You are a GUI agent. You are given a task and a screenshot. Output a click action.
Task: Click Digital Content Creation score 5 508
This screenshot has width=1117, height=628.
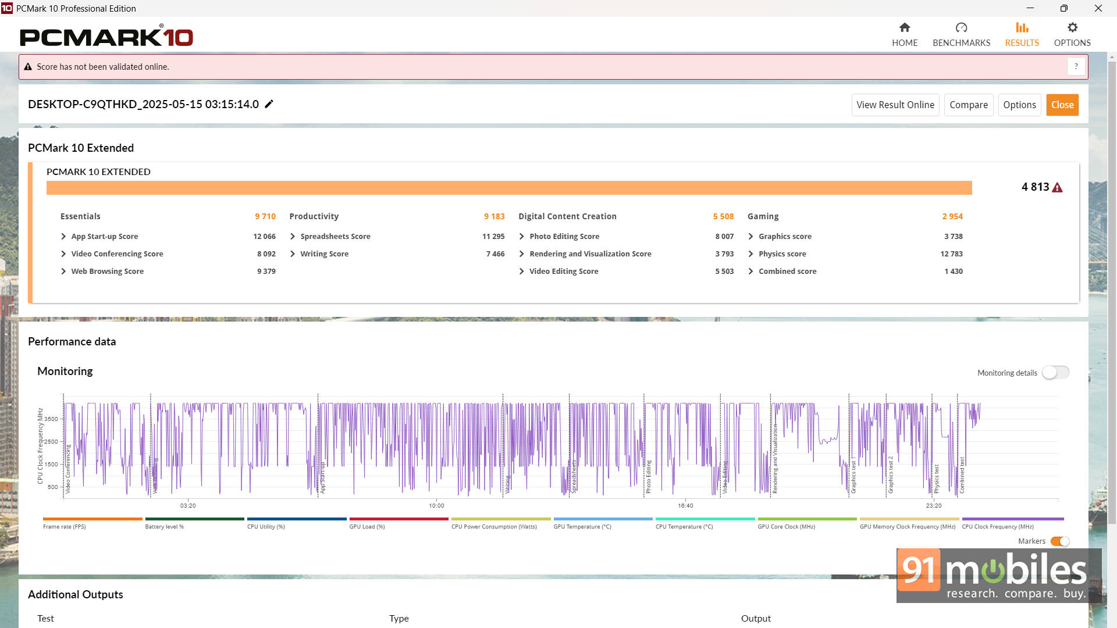click(x=723, y=216)
